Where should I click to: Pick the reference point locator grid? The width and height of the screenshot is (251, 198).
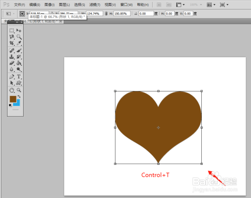22,14
